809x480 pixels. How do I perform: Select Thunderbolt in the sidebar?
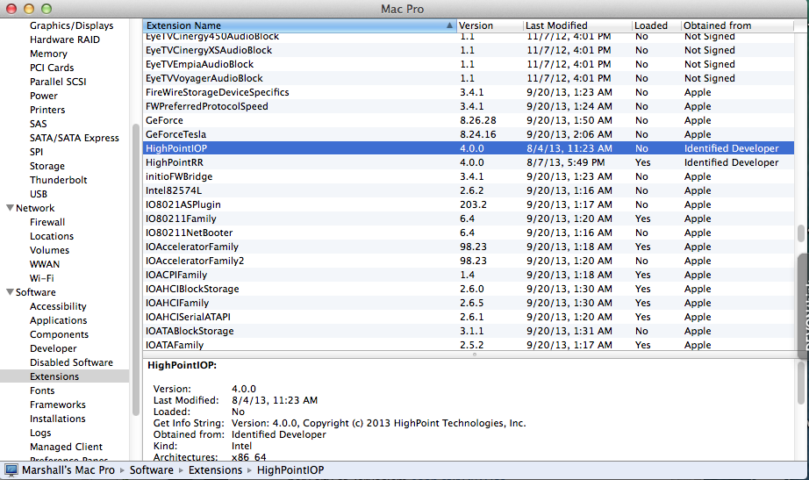point(58,180)
